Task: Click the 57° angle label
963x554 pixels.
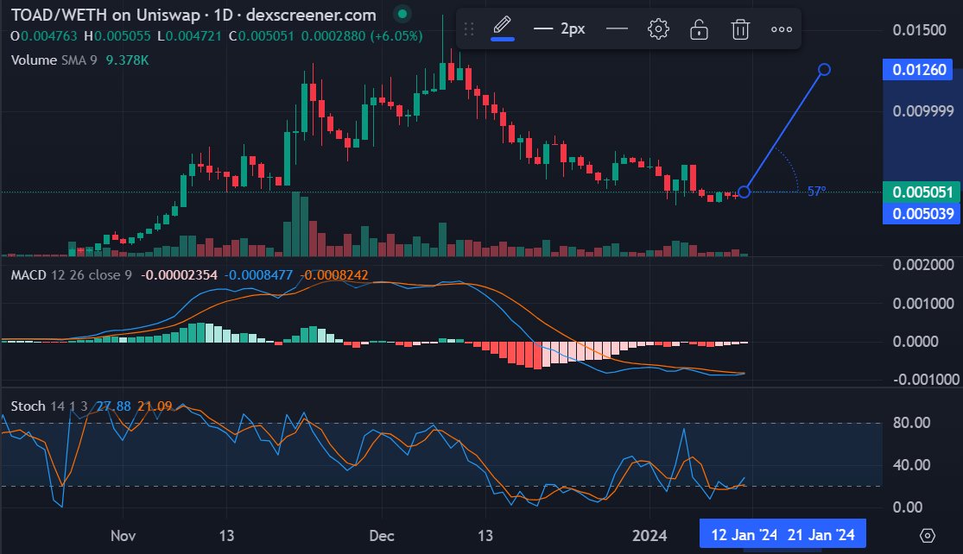Action: (x=816, y=192)
